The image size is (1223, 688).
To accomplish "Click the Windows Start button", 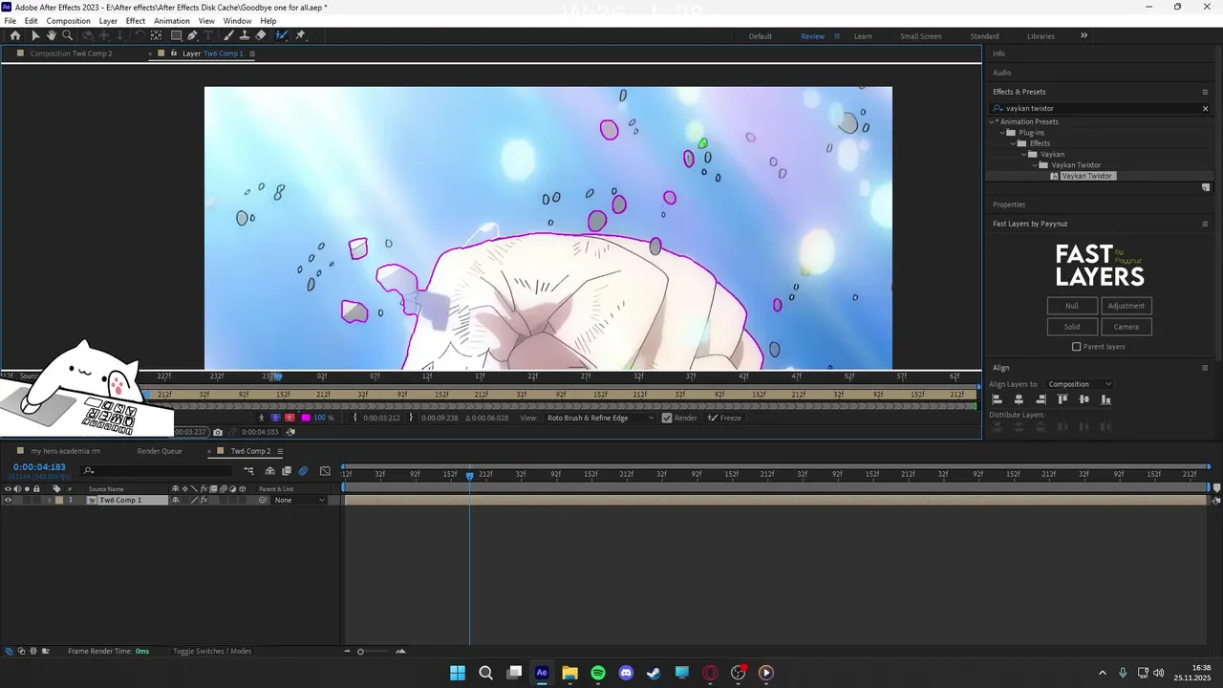I will pyautogui.click(x=458, y=673).
